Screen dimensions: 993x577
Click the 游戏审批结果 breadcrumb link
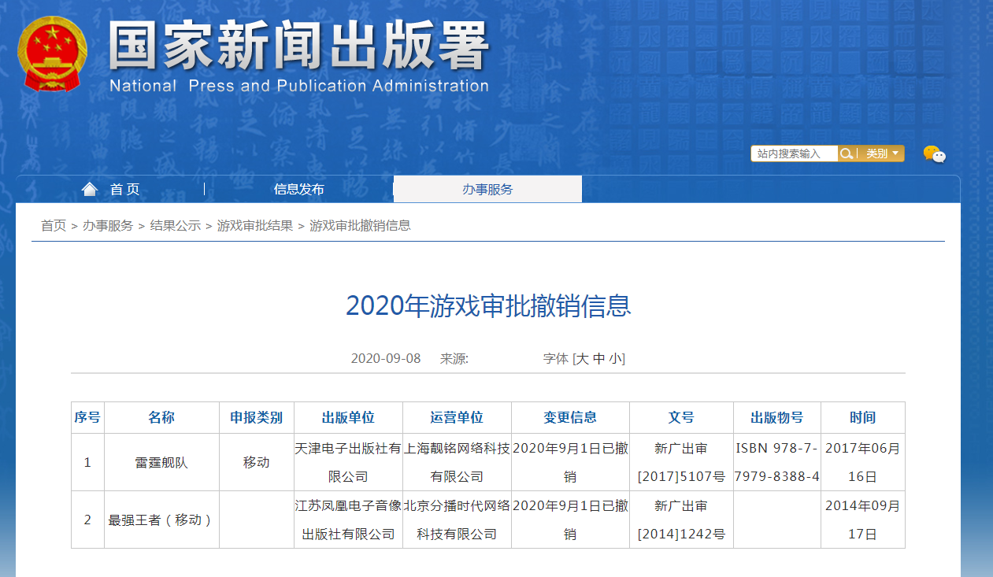click(255, 225)
